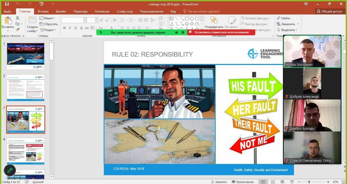
Task: Click the speaker icon in sharing bar
Action: tap(177, 32)
